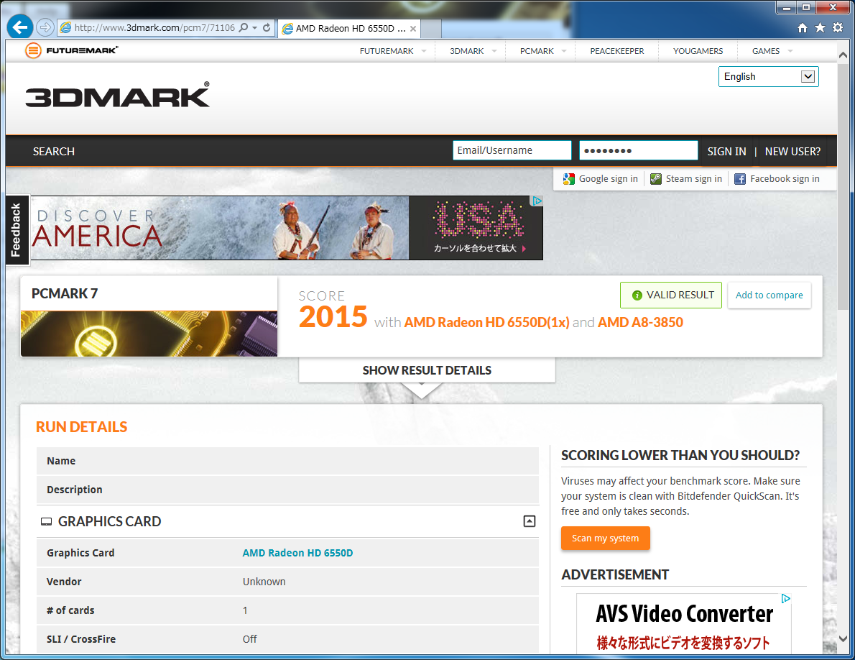
Task: Open favorites with the star icon
Action: point(820,27)
